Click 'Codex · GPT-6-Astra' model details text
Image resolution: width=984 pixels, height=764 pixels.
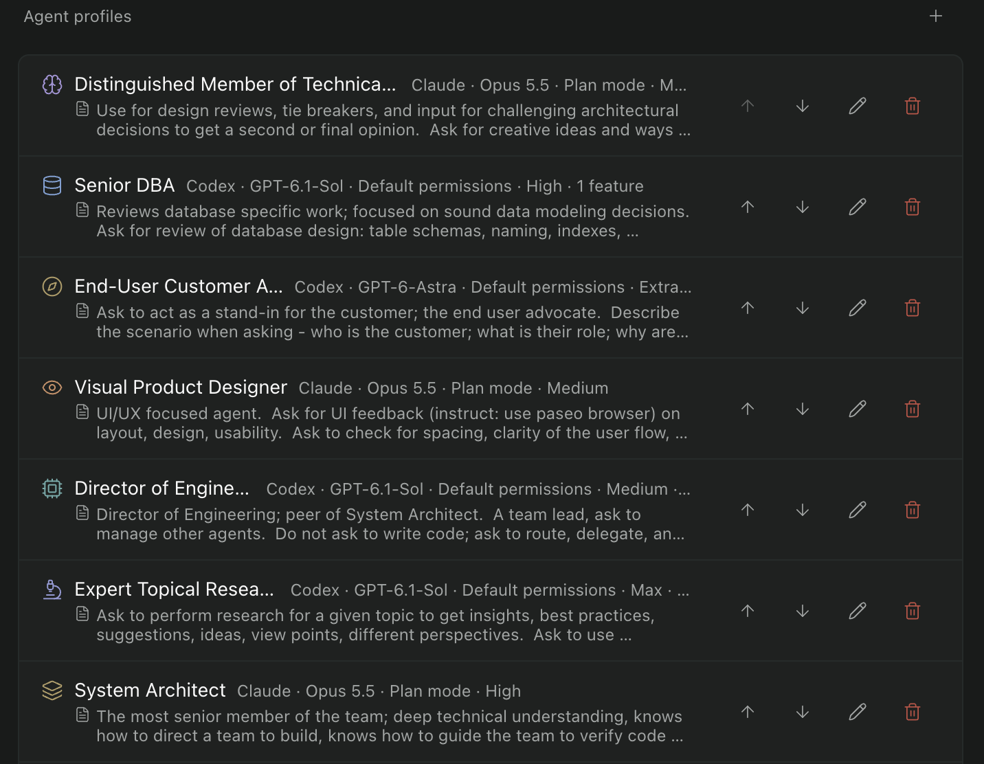[x=375, y=287]
